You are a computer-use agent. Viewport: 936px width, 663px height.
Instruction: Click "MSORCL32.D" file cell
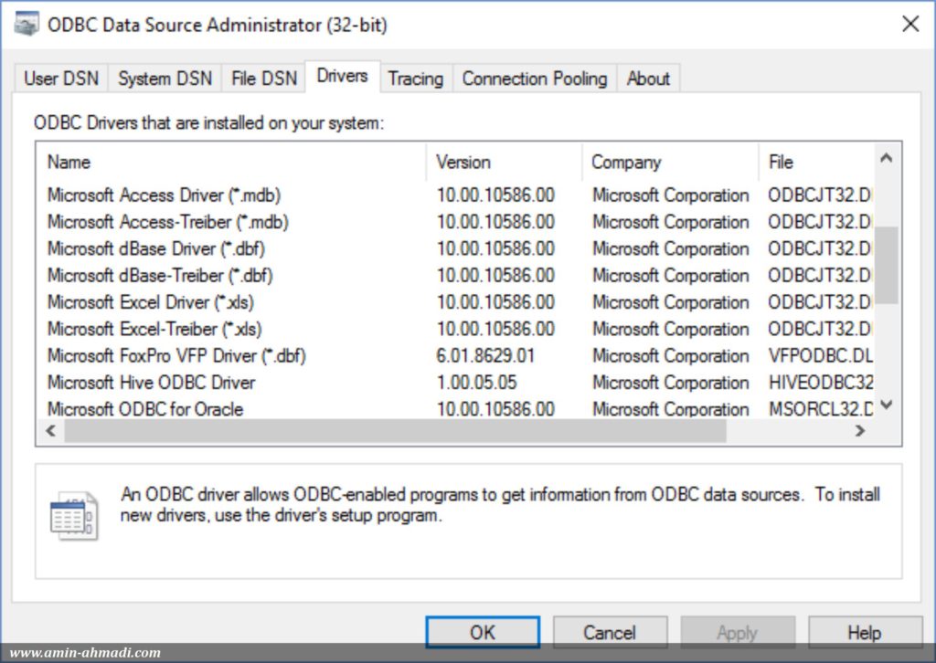tap(821, 409)
